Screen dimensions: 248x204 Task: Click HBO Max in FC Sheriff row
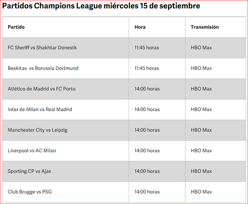click(201, 48)
